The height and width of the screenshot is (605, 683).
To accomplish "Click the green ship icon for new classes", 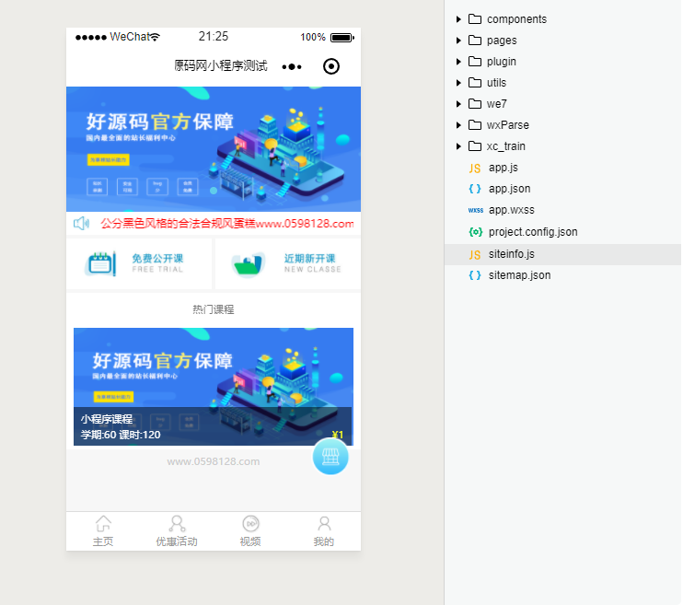I will [249, 264].
